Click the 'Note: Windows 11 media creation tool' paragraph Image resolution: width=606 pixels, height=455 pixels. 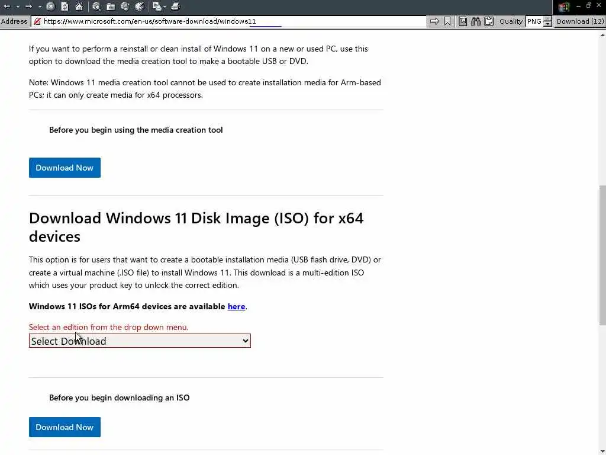[x=205, y=89]
